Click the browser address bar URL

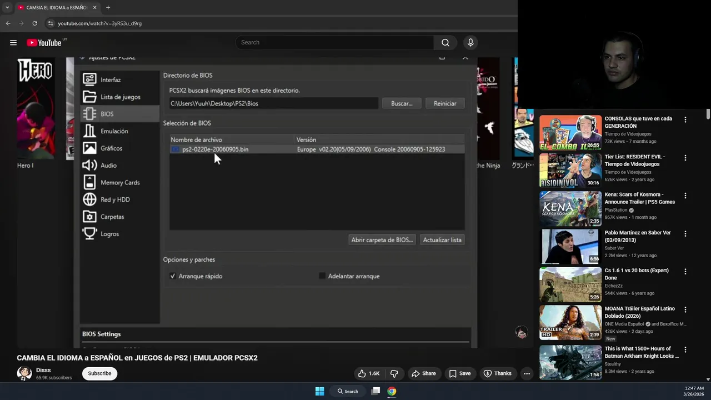(100, 23)
